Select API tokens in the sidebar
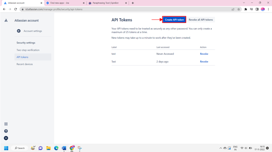The image size is (272, 152). pyautogui.click(x=33, y=57)
